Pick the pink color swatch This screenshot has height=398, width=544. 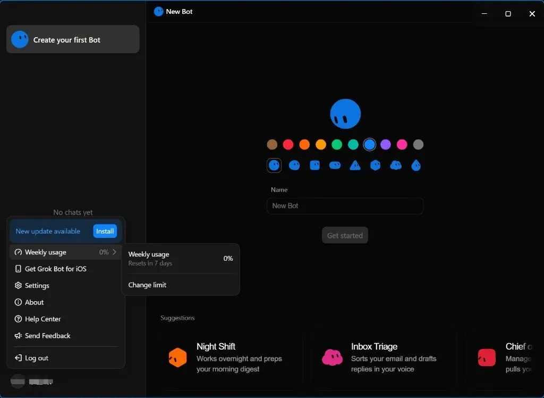click(402, 145)
